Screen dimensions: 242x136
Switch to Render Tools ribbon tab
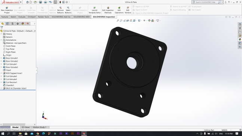[43, 17]
